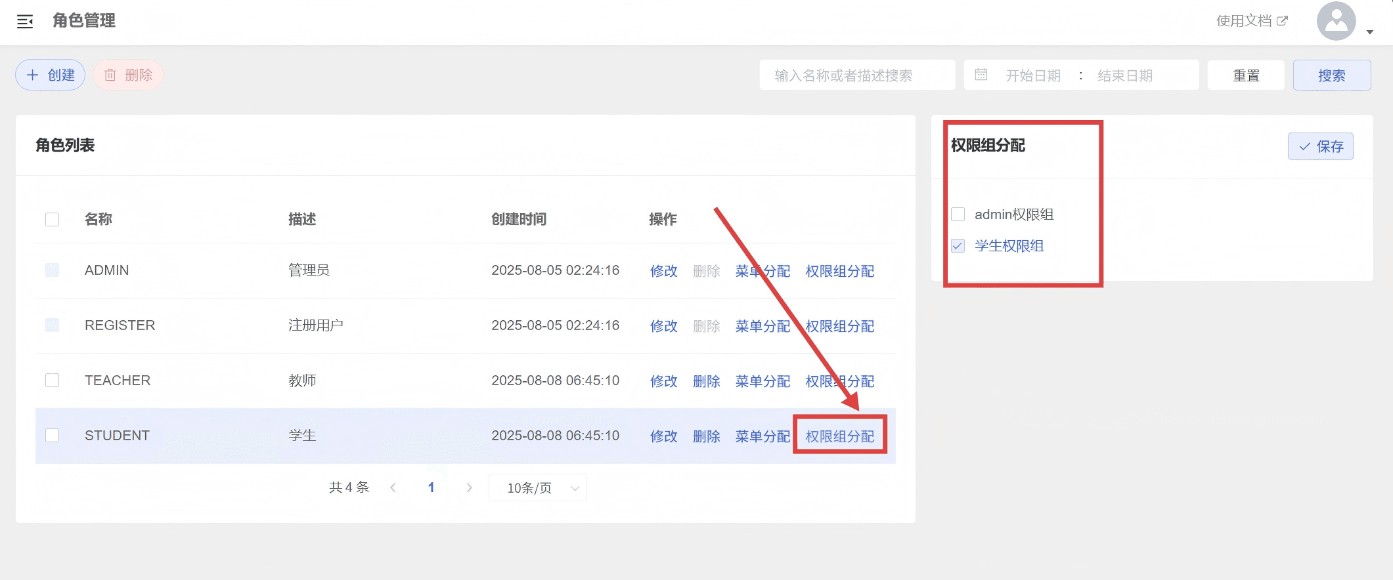This screenshot has height=580, width=1393.
Task: Save the permission group assignment
Action: pos(1320,146)
